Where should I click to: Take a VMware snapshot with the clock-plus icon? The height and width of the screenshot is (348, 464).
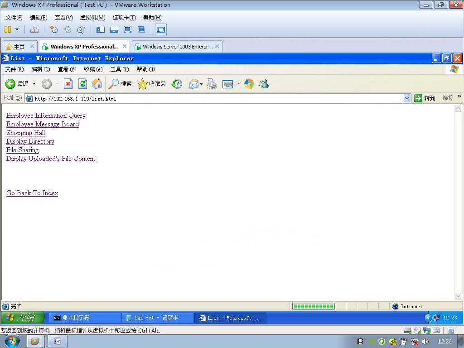pos(54,29)
